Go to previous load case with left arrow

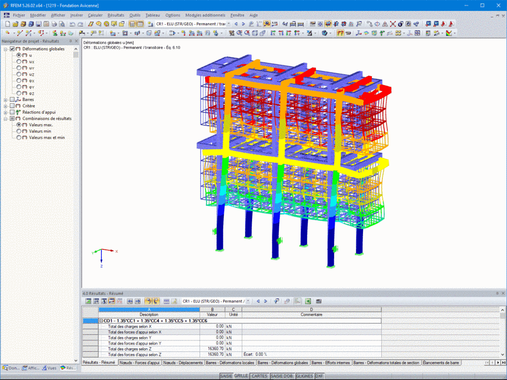pyautogui.click(x=236, y=24)
